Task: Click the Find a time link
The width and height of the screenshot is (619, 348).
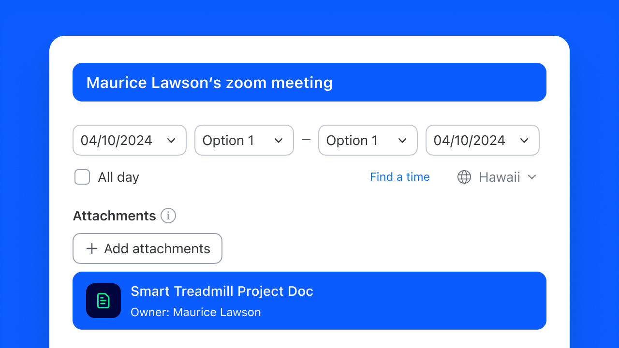Action: pyautogui.click(x=400, y=177)
